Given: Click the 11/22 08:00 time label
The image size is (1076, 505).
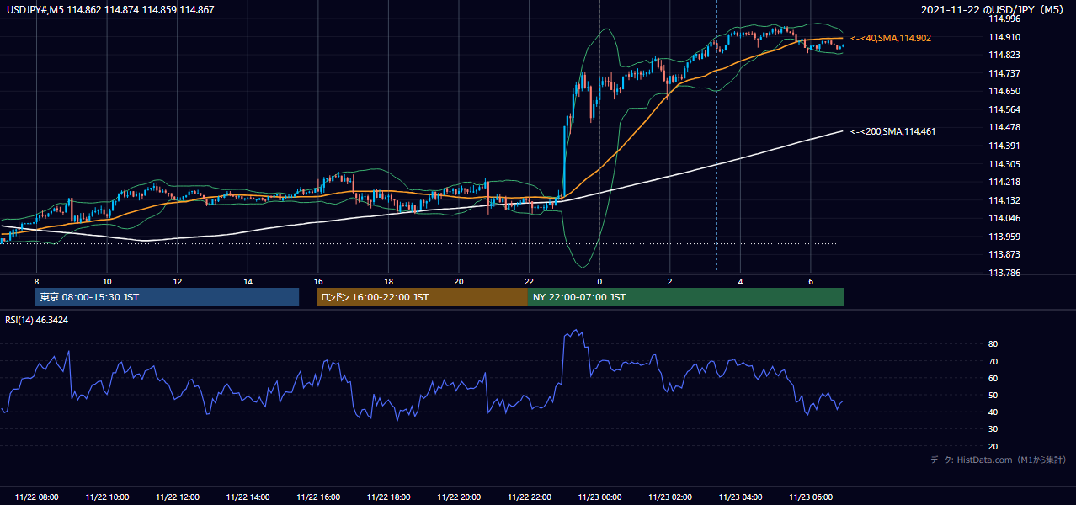Looking at the screenshot, I should tap(37, 497).
